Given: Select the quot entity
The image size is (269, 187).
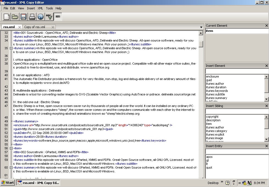Looking at the screenshot, I should [x=209, y=167].
